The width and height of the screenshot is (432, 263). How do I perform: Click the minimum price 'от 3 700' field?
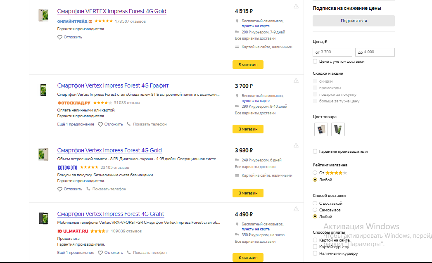(x=332, y=52)
